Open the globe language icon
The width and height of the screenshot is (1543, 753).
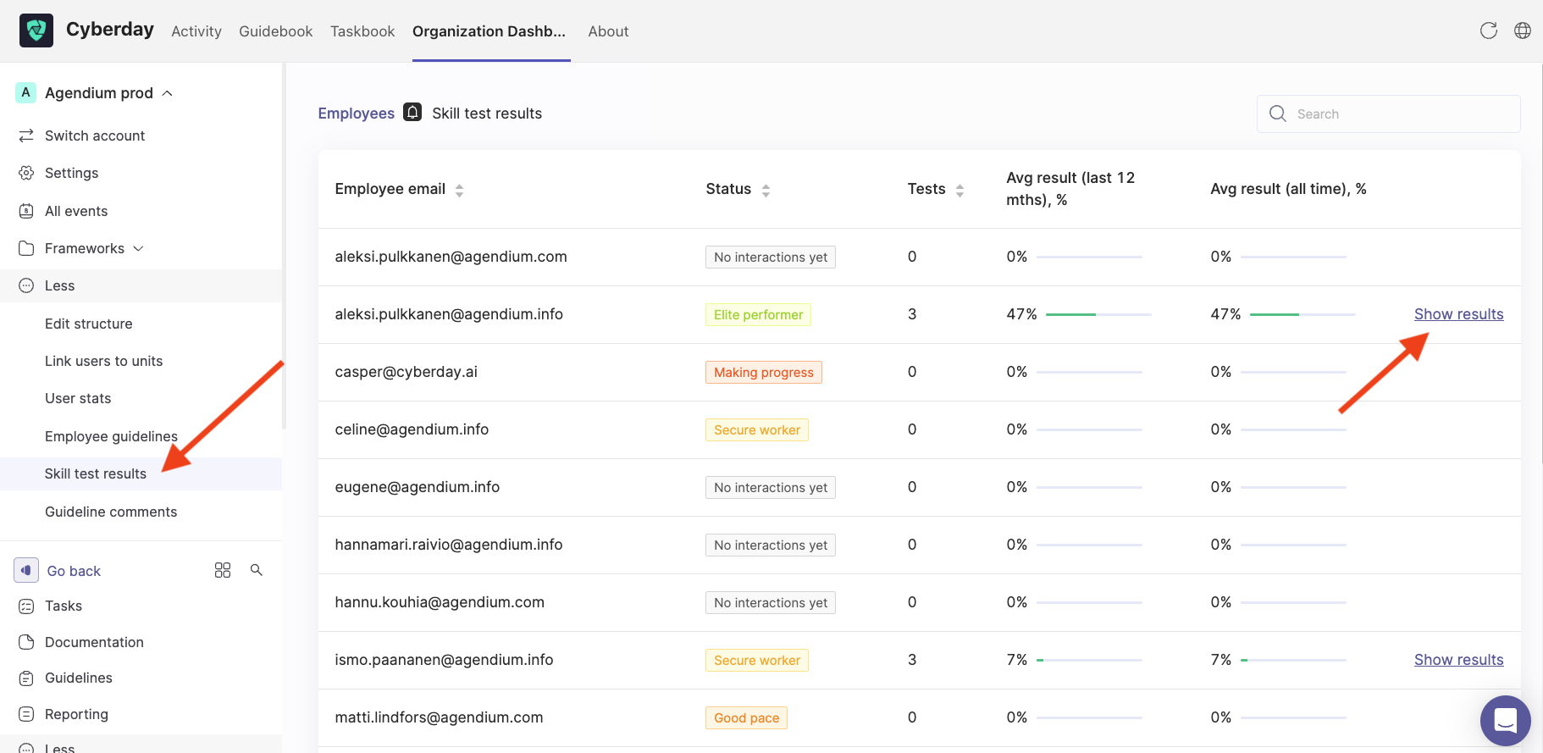[x=1523, y=30]
